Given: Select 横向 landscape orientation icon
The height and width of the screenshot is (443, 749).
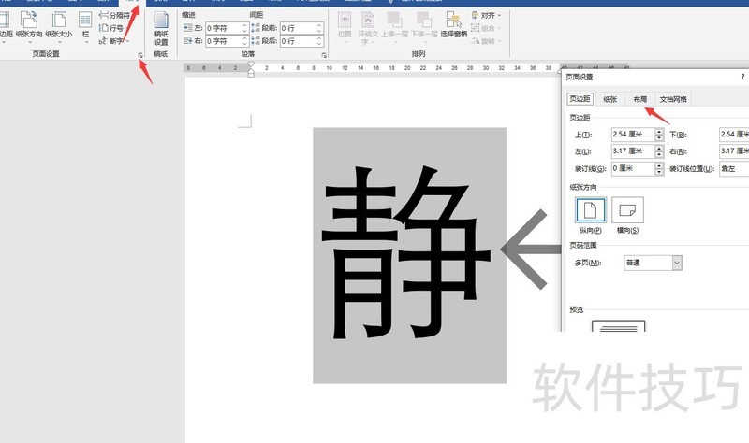Looking at the screenshot, I should (628, 210).
